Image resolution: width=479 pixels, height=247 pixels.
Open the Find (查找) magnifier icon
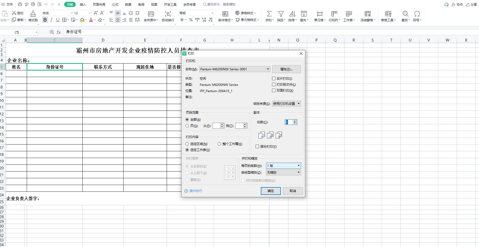pos(405,14)
